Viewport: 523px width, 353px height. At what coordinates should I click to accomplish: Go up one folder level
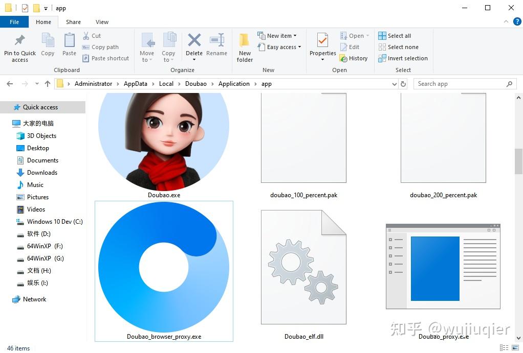[x=48, y=84]
